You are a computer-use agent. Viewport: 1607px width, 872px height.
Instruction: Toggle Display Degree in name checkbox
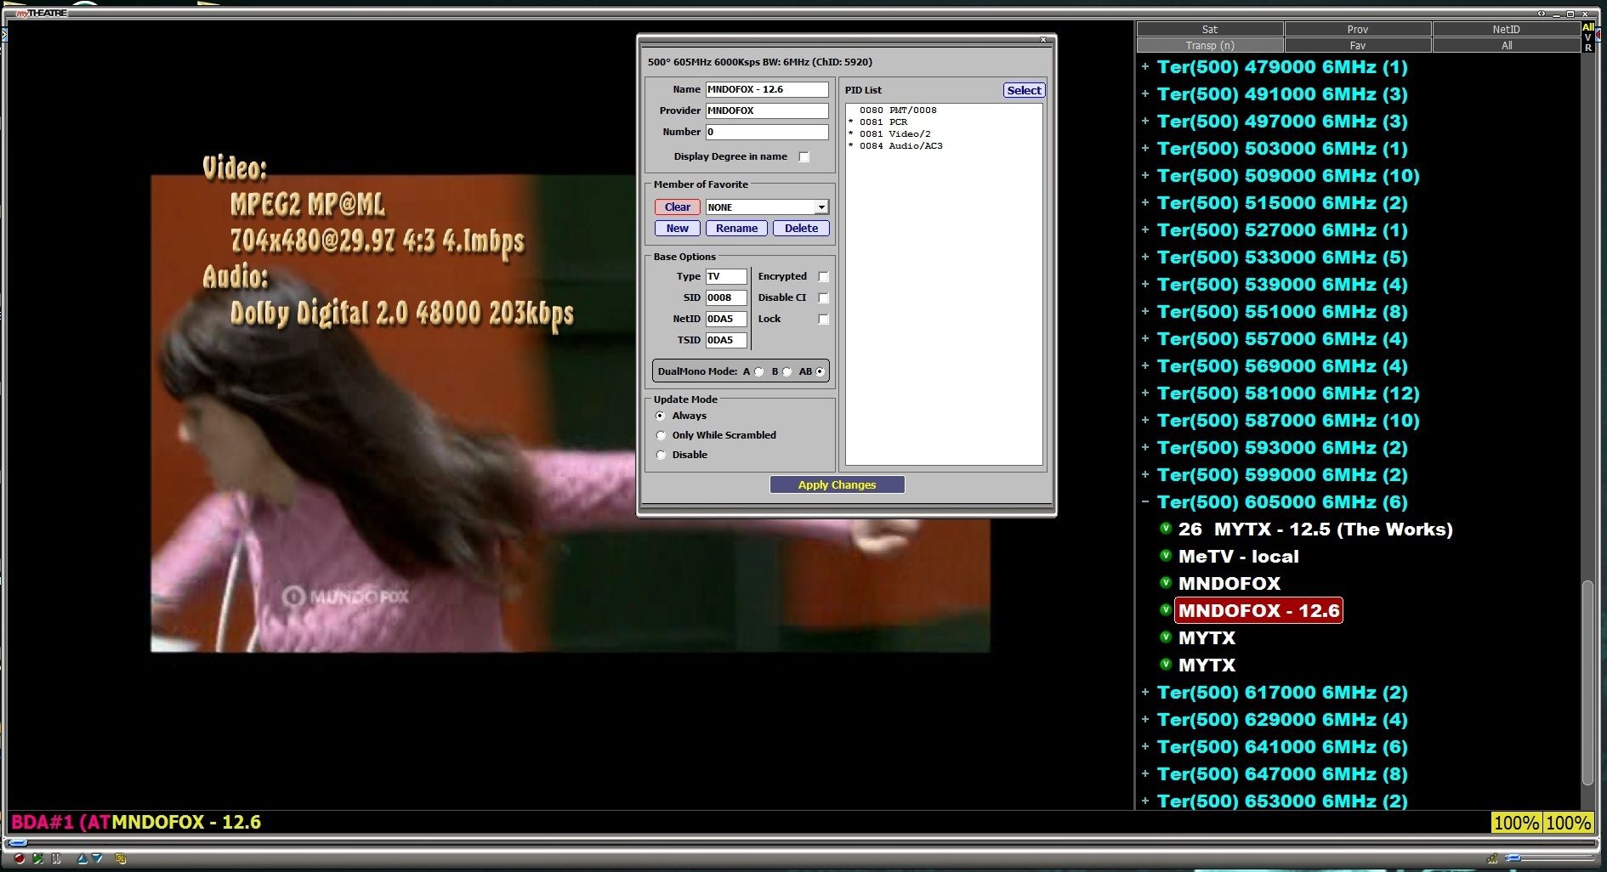point(803,156)
